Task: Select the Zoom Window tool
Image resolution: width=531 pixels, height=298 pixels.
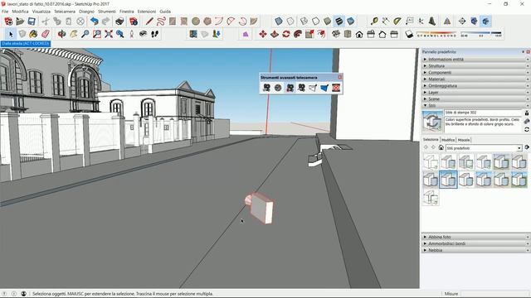Action: pos(97,34)
